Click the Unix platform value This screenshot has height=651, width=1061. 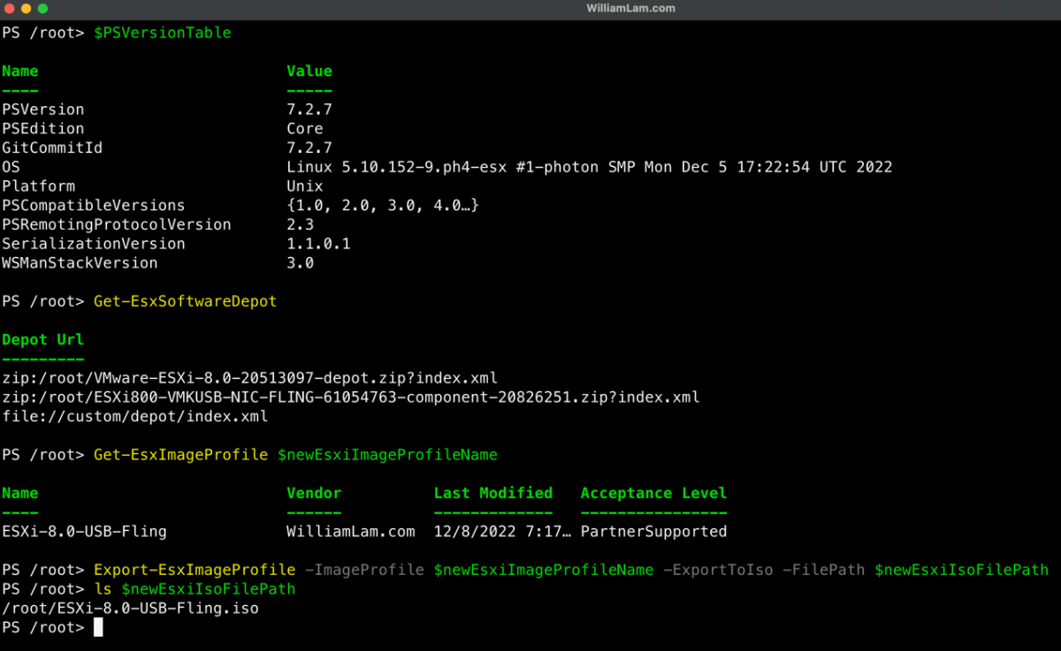(305, 186)
